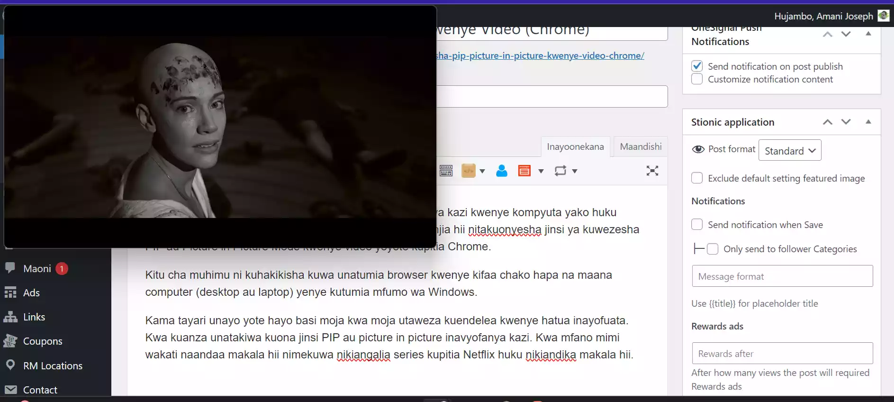
Task: Toggle the Post format eye icon
Action: point(698,149)
